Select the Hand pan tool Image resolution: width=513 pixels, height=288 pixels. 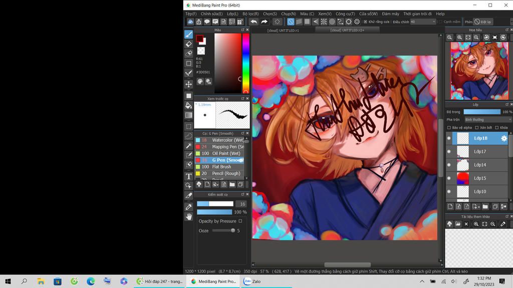(x=189, y=216)
